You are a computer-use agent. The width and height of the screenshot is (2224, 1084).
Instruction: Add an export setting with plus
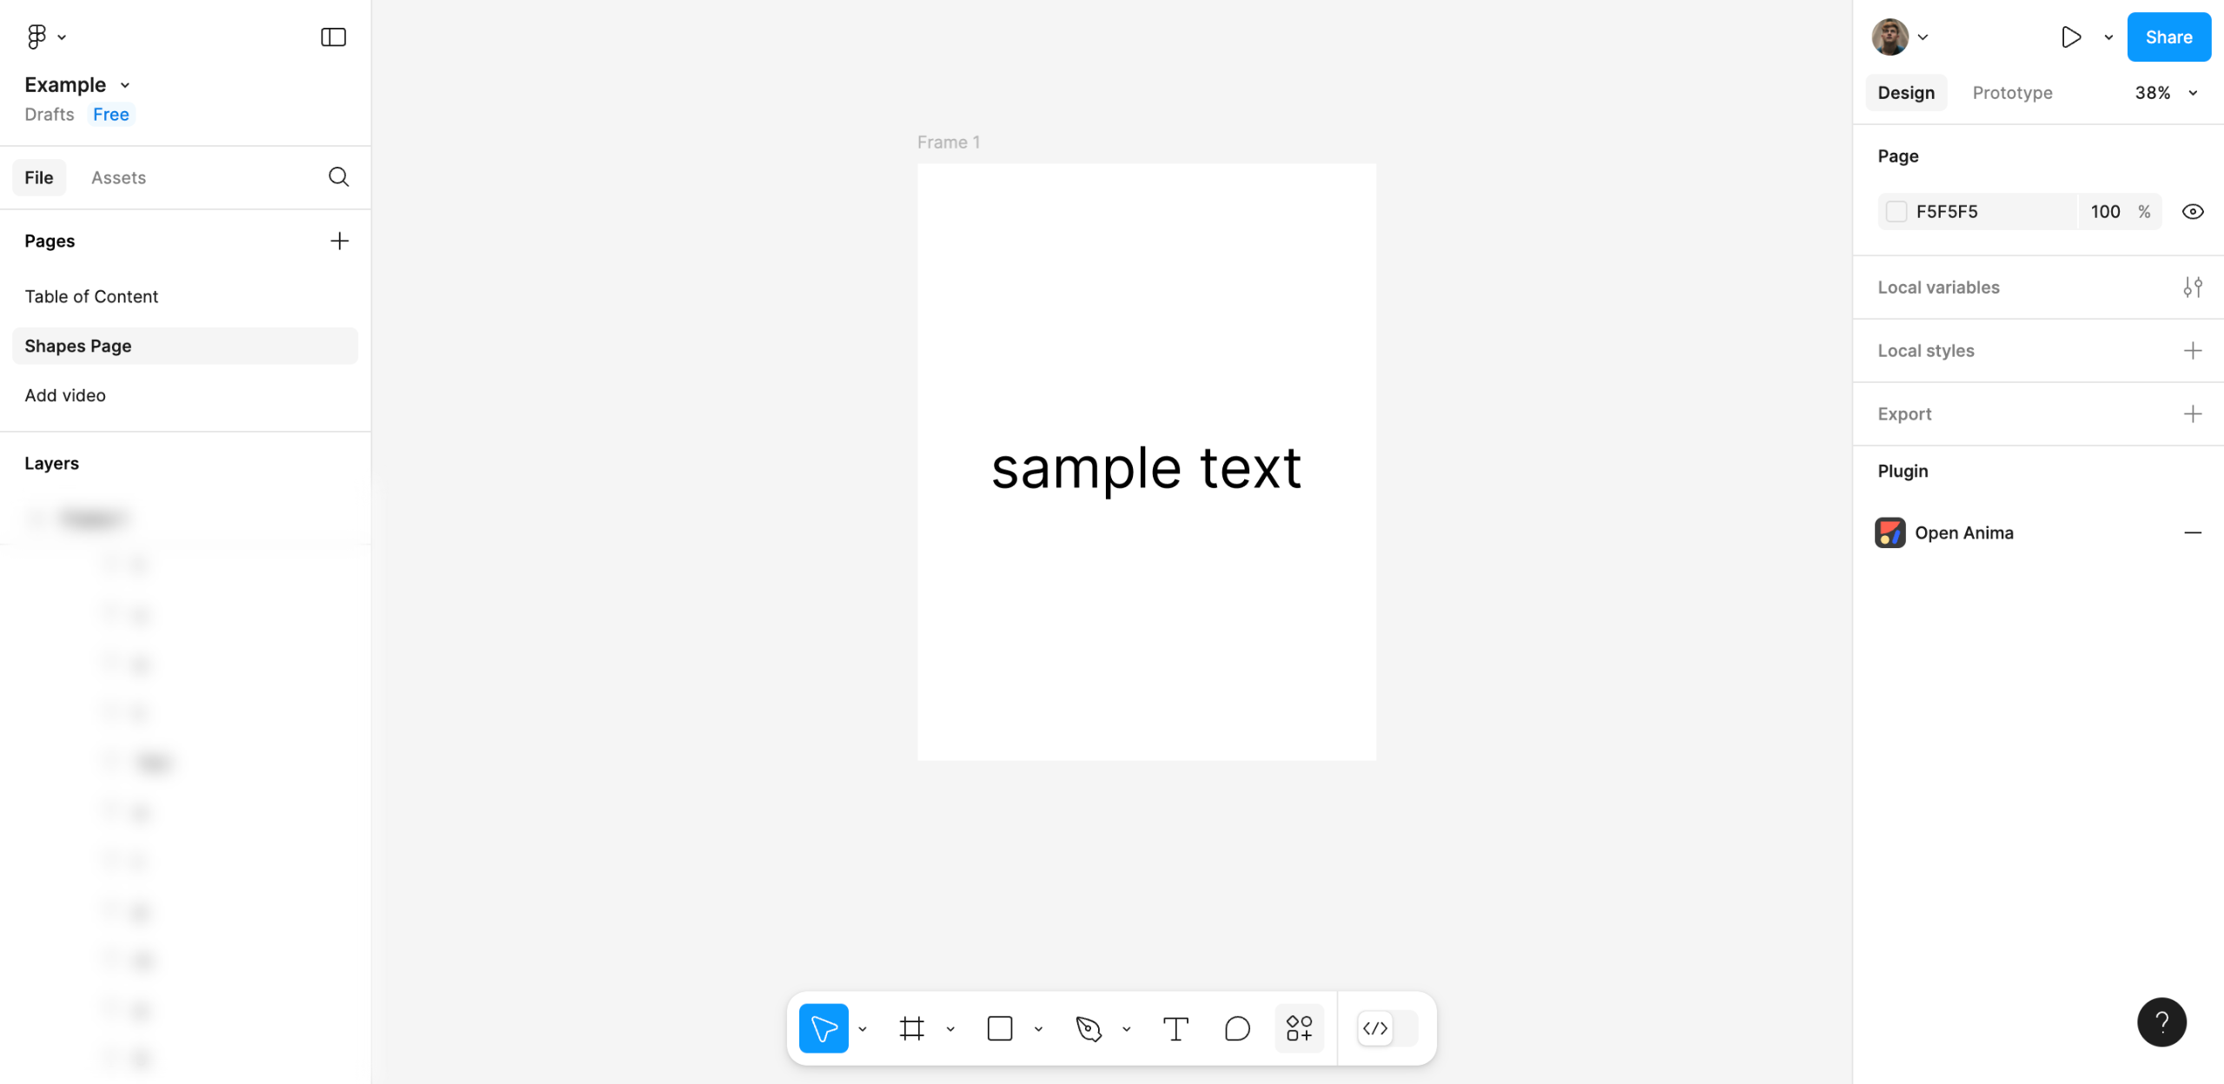2193,414
